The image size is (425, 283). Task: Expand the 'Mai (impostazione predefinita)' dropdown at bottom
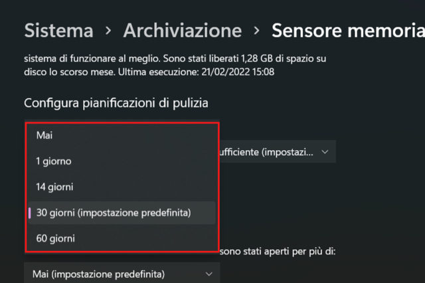point(122,274)
